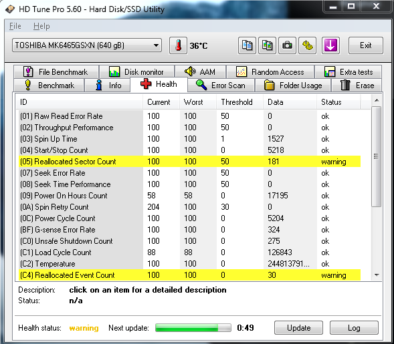This screenshot has height=344, width=394.
Task: Click the Exit button
Action: pos(366,45)
